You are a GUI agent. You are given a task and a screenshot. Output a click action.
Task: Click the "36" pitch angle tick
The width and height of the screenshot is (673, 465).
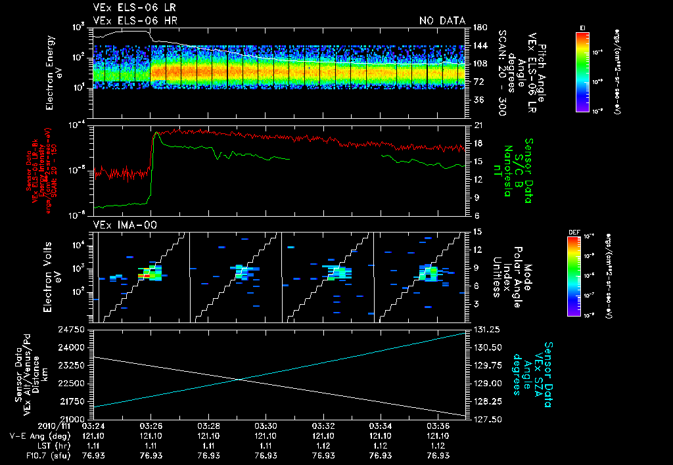coord(478,100)
